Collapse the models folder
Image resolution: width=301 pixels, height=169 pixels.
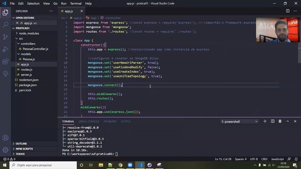[x=26, y=54]
